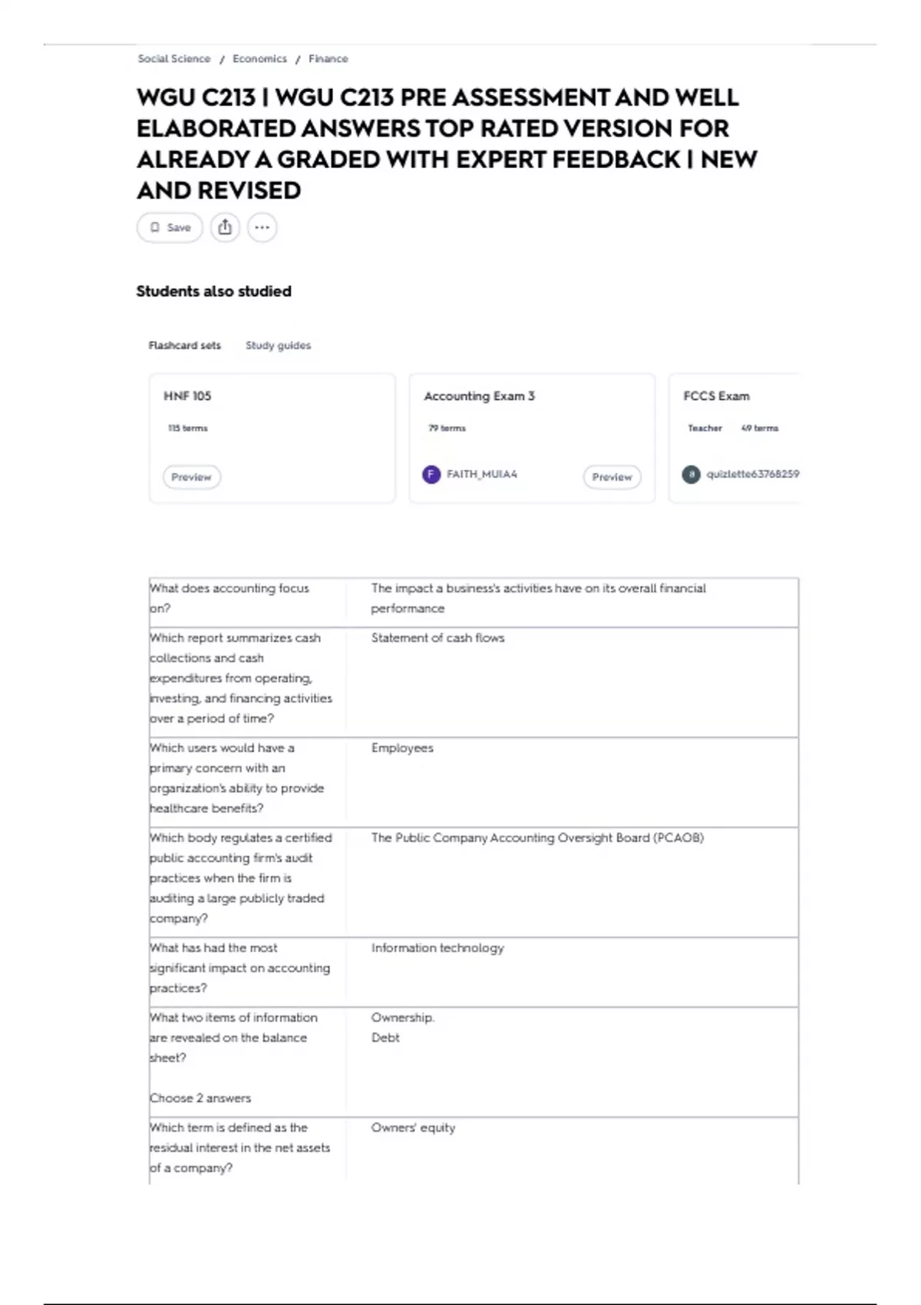921x1305 pixels.
Task: Select the "Statement of cash flows" answer
Action: (x=437, y=638)
